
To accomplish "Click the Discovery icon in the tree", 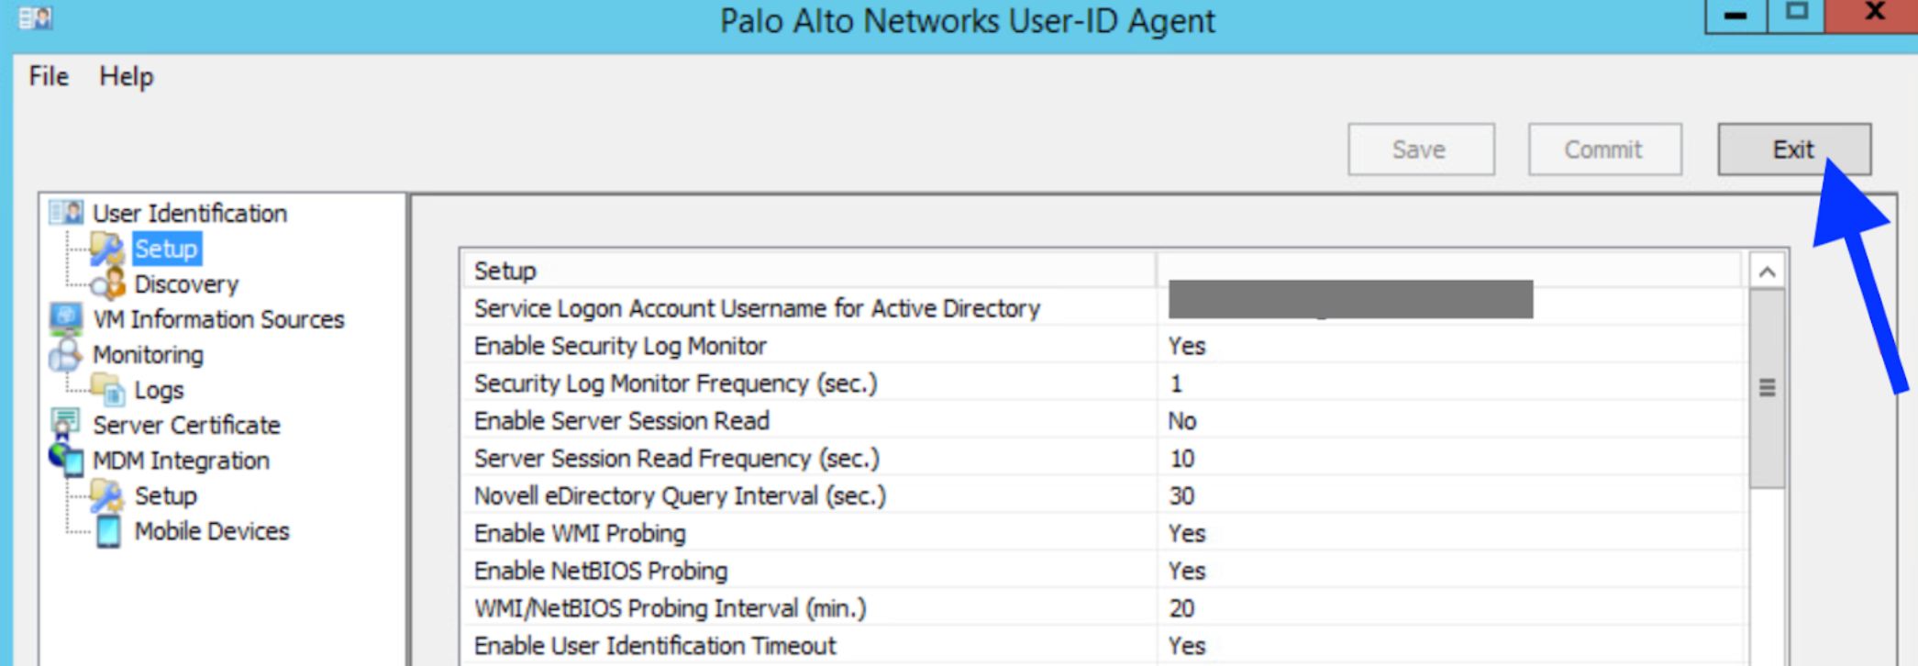I will tap(109, 283).
